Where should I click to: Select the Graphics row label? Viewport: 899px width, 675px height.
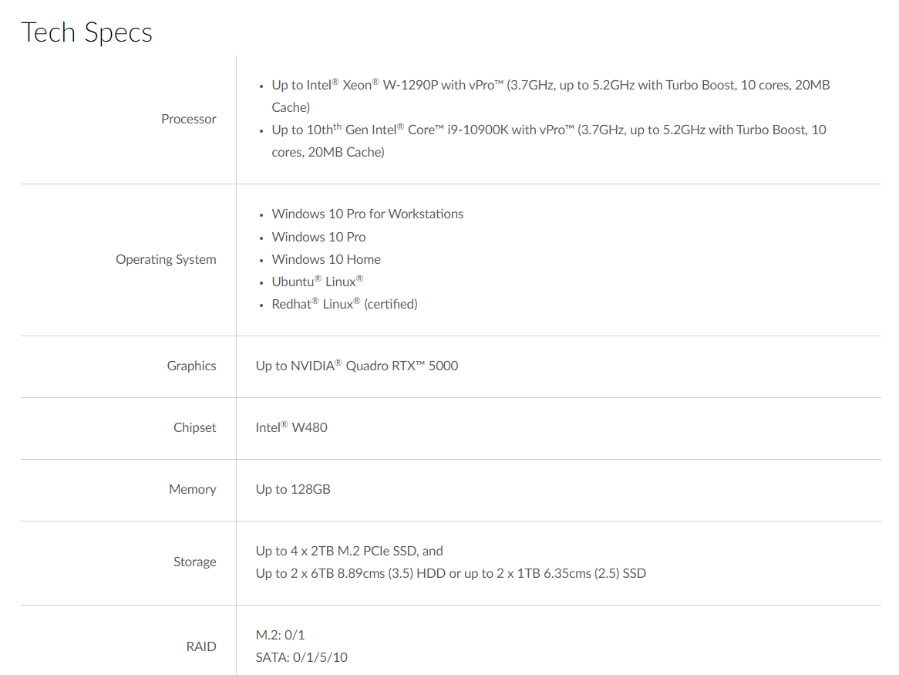[x=191, y=366]
